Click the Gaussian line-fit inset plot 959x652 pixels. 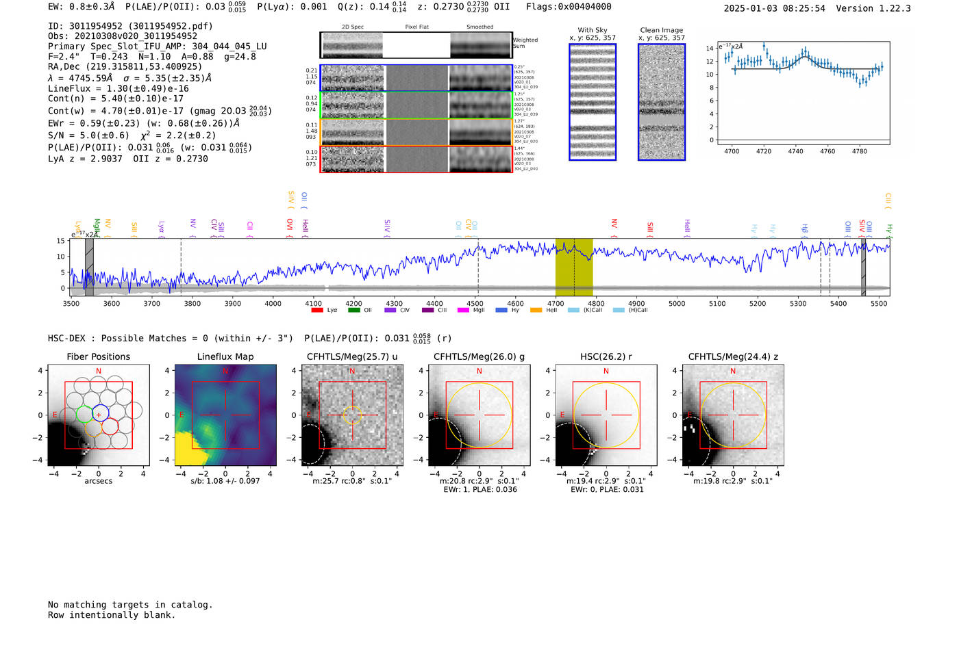(804, 93)
